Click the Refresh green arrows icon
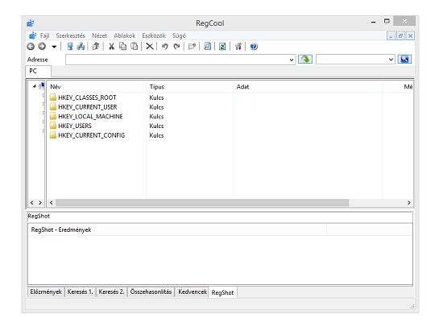 [222, 47]
